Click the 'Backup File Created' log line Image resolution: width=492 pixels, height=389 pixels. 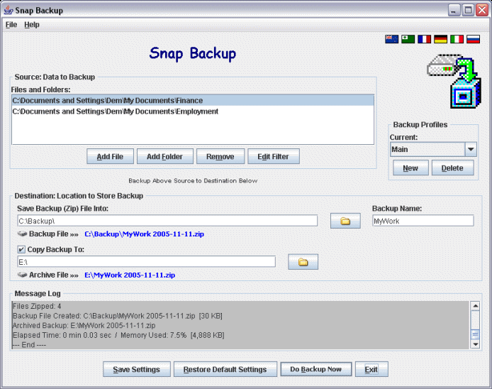[x=118, y=316]
